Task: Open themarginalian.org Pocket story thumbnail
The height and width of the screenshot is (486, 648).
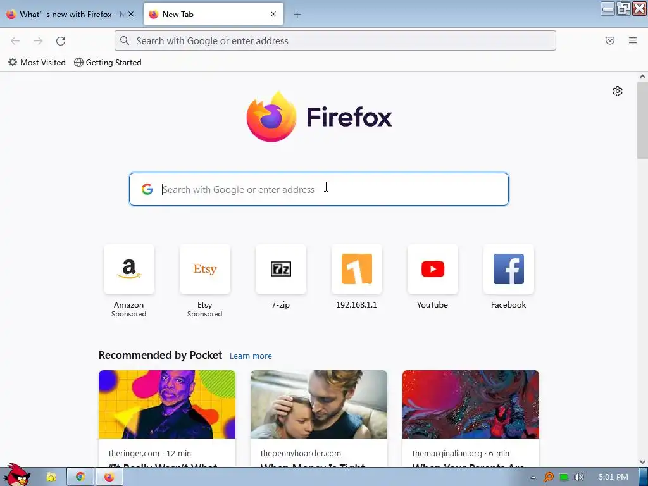Action: 471,404
